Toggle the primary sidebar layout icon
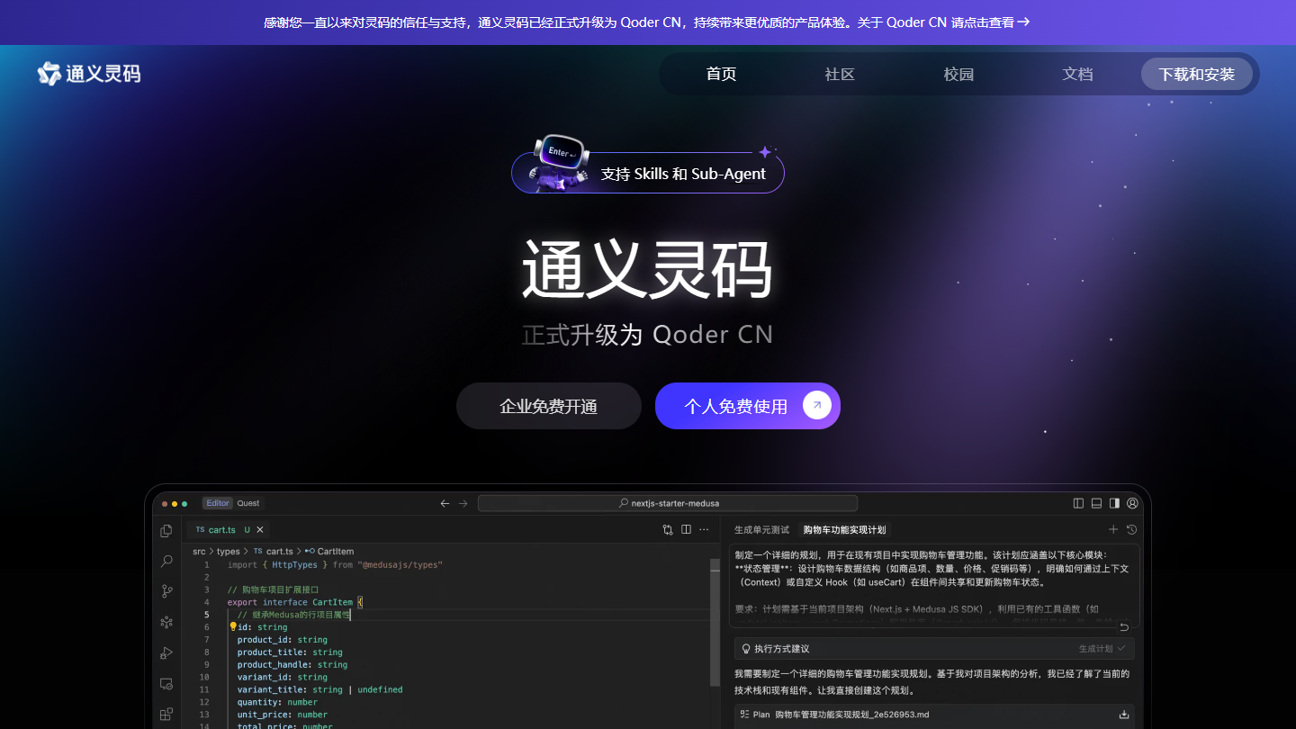Viewport: 1296px width, 729px height. pos(1078,503)
